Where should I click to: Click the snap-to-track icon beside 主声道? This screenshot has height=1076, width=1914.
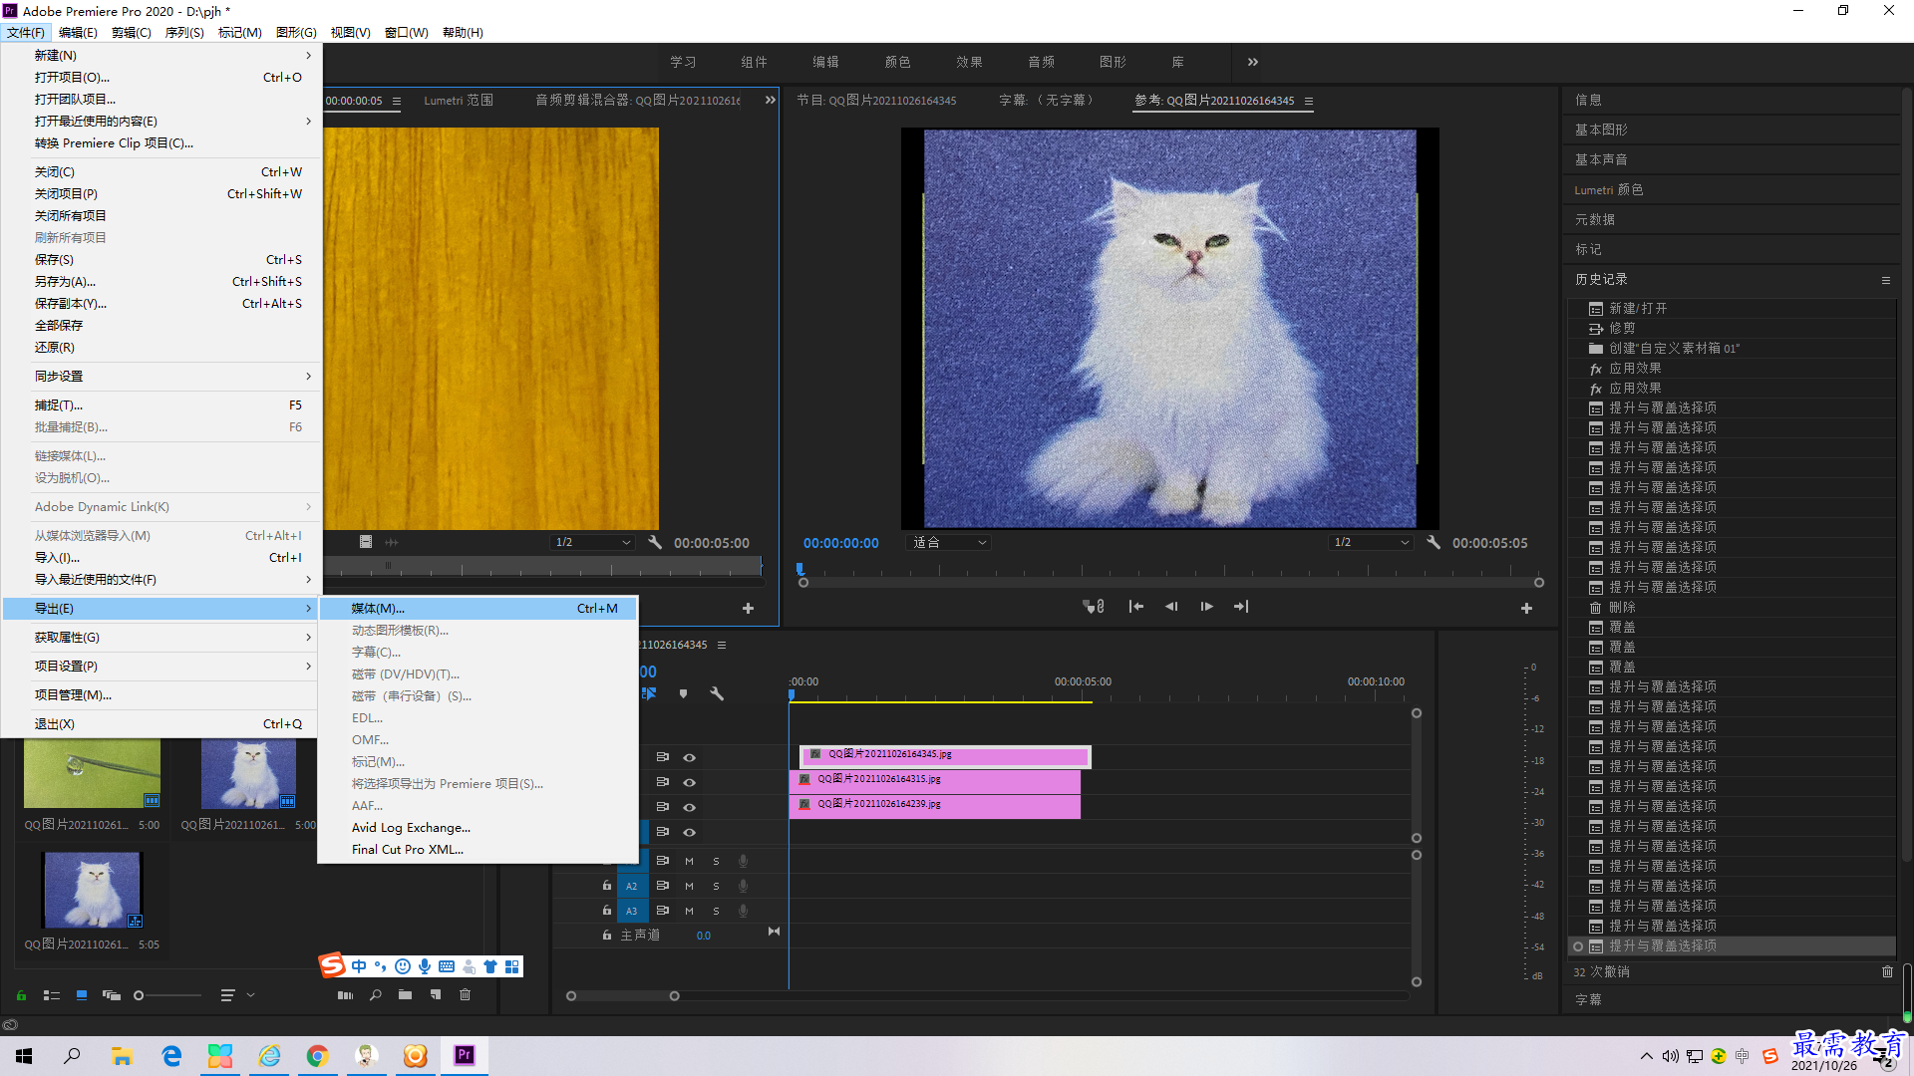[x=774, y=932]
